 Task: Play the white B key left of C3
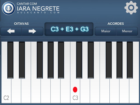tap(65, 91)
